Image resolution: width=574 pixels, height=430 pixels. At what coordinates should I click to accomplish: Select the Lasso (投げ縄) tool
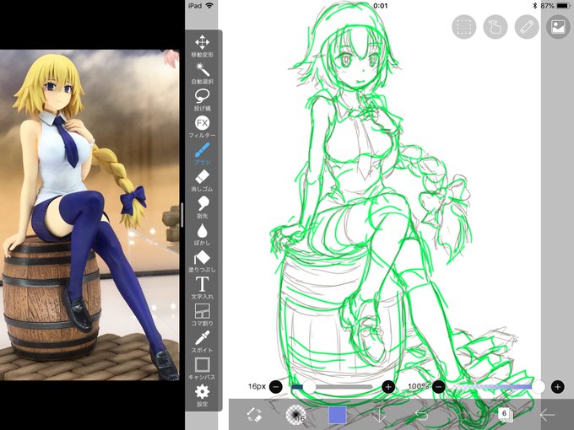(202, 99)
